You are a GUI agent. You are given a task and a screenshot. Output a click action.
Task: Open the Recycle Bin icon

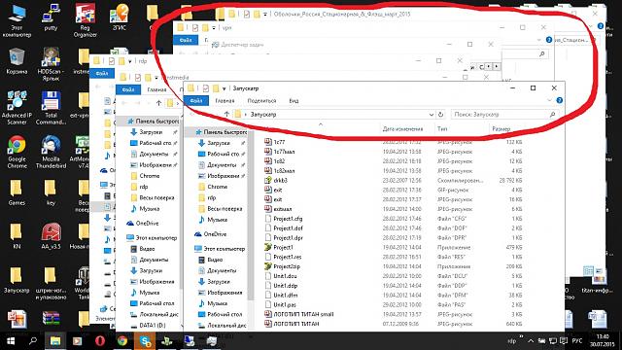pos(17,60)
